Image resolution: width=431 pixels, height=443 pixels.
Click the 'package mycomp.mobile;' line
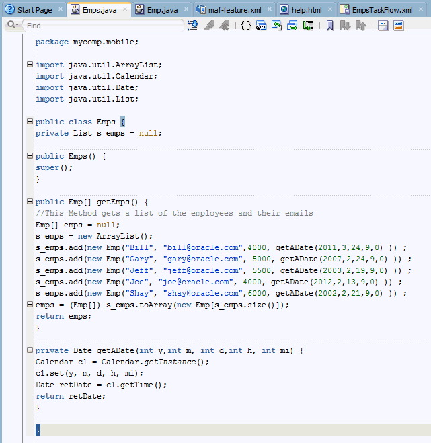click(x=87, y=42)
